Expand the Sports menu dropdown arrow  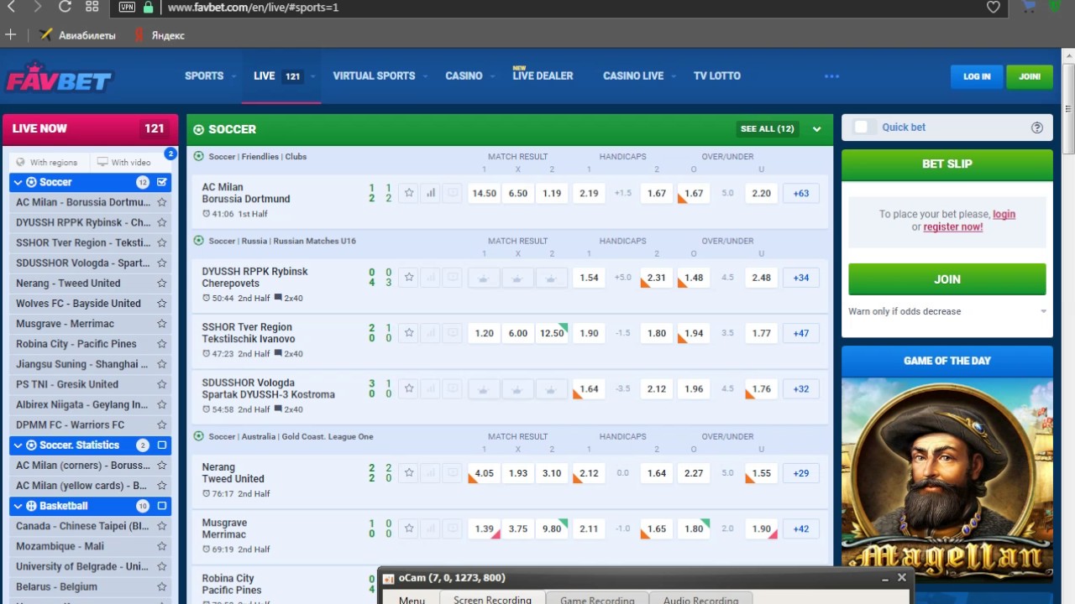click(x=233, y=76)
